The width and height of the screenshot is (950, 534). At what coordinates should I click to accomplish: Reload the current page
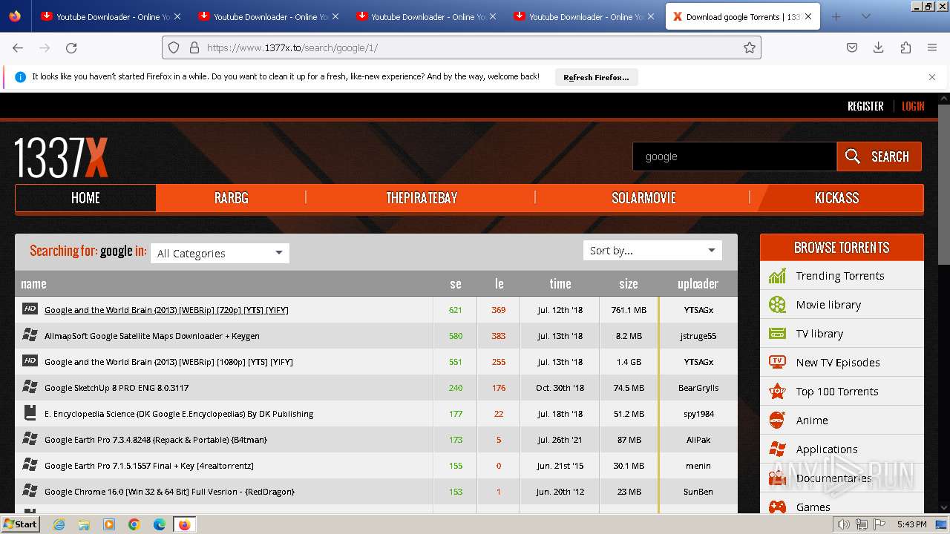click(x=71, y=47)
